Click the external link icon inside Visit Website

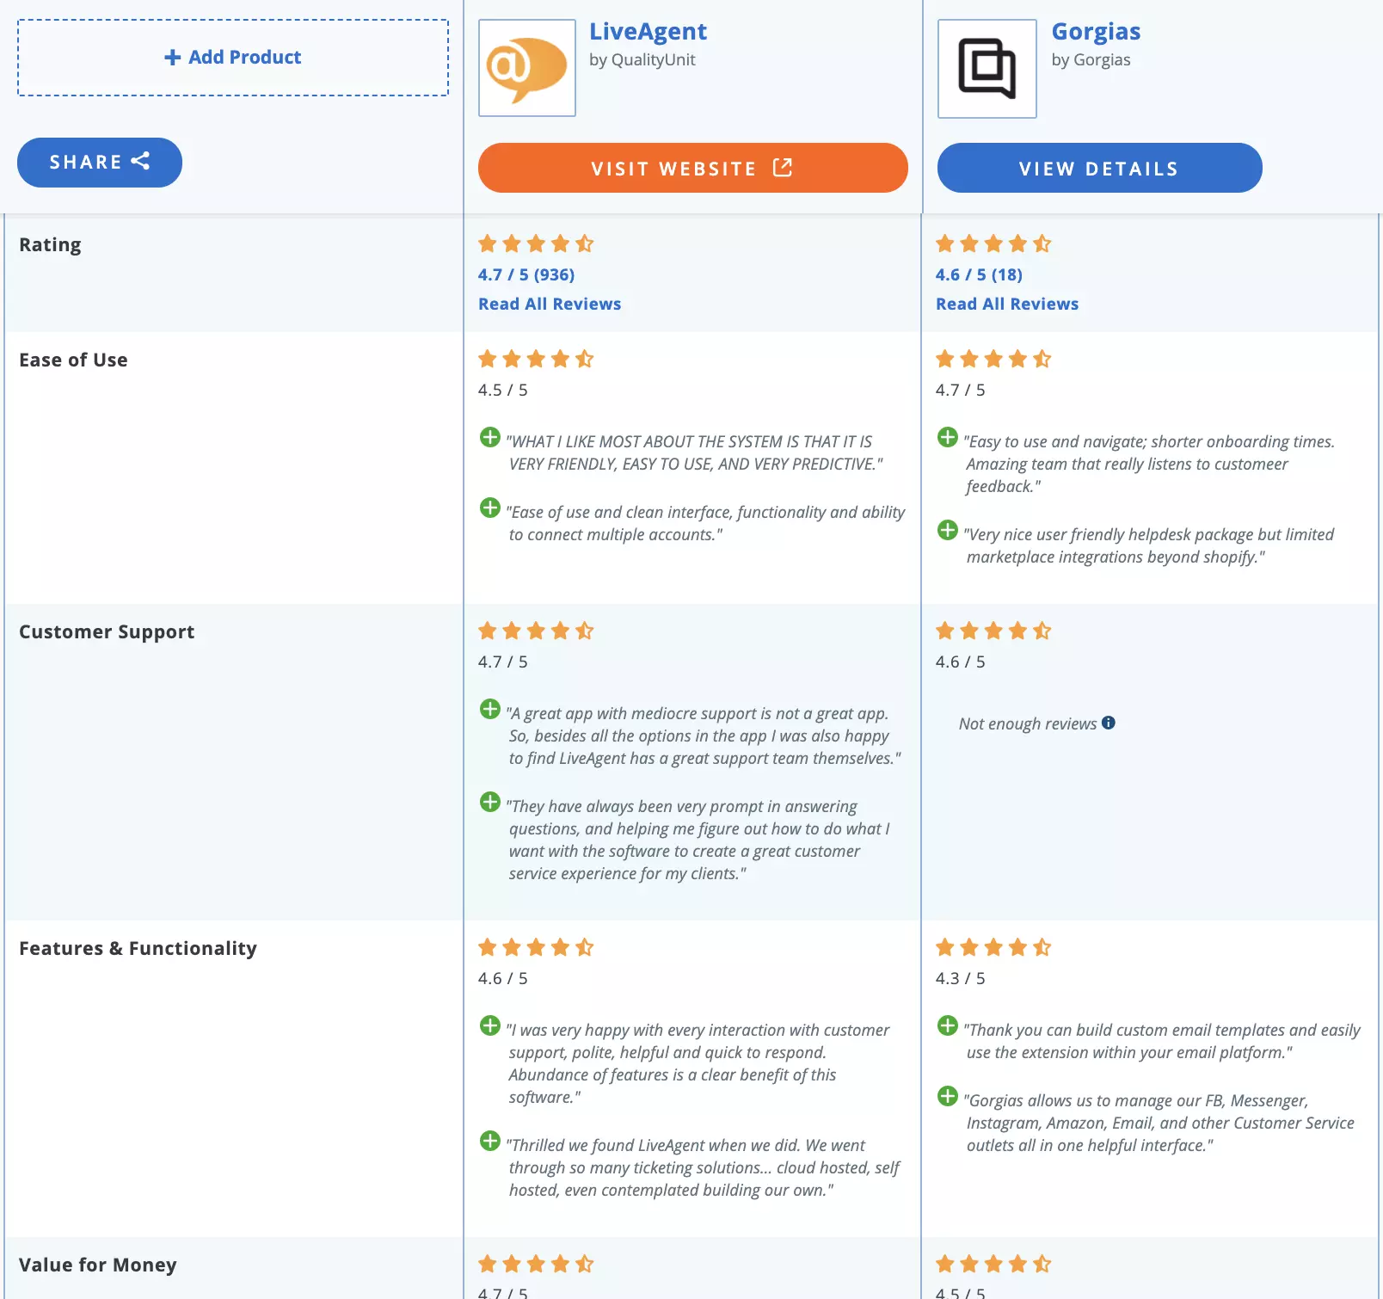click(781, 168)
